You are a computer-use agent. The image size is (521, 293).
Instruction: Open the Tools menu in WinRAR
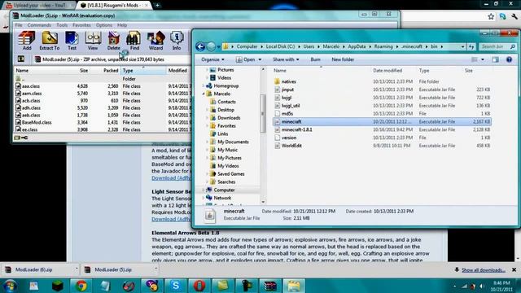tap(62, 25)
